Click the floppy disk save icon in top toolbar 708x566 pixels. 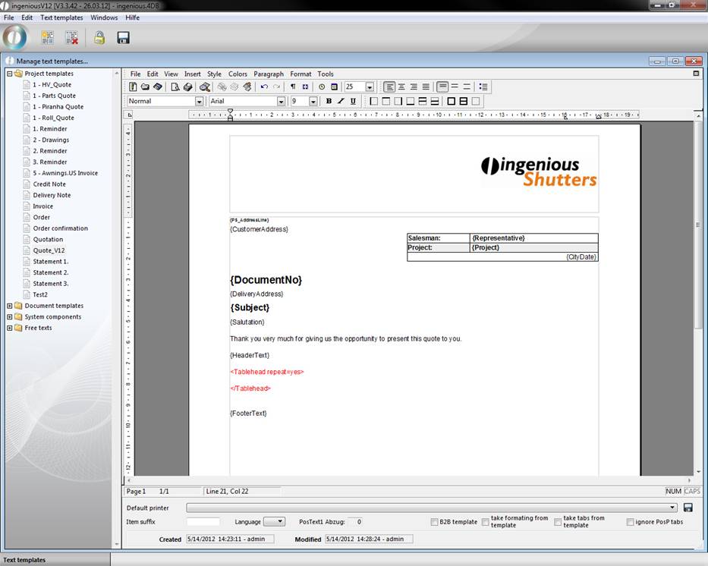pyautogui.click(x=123, y=37)
